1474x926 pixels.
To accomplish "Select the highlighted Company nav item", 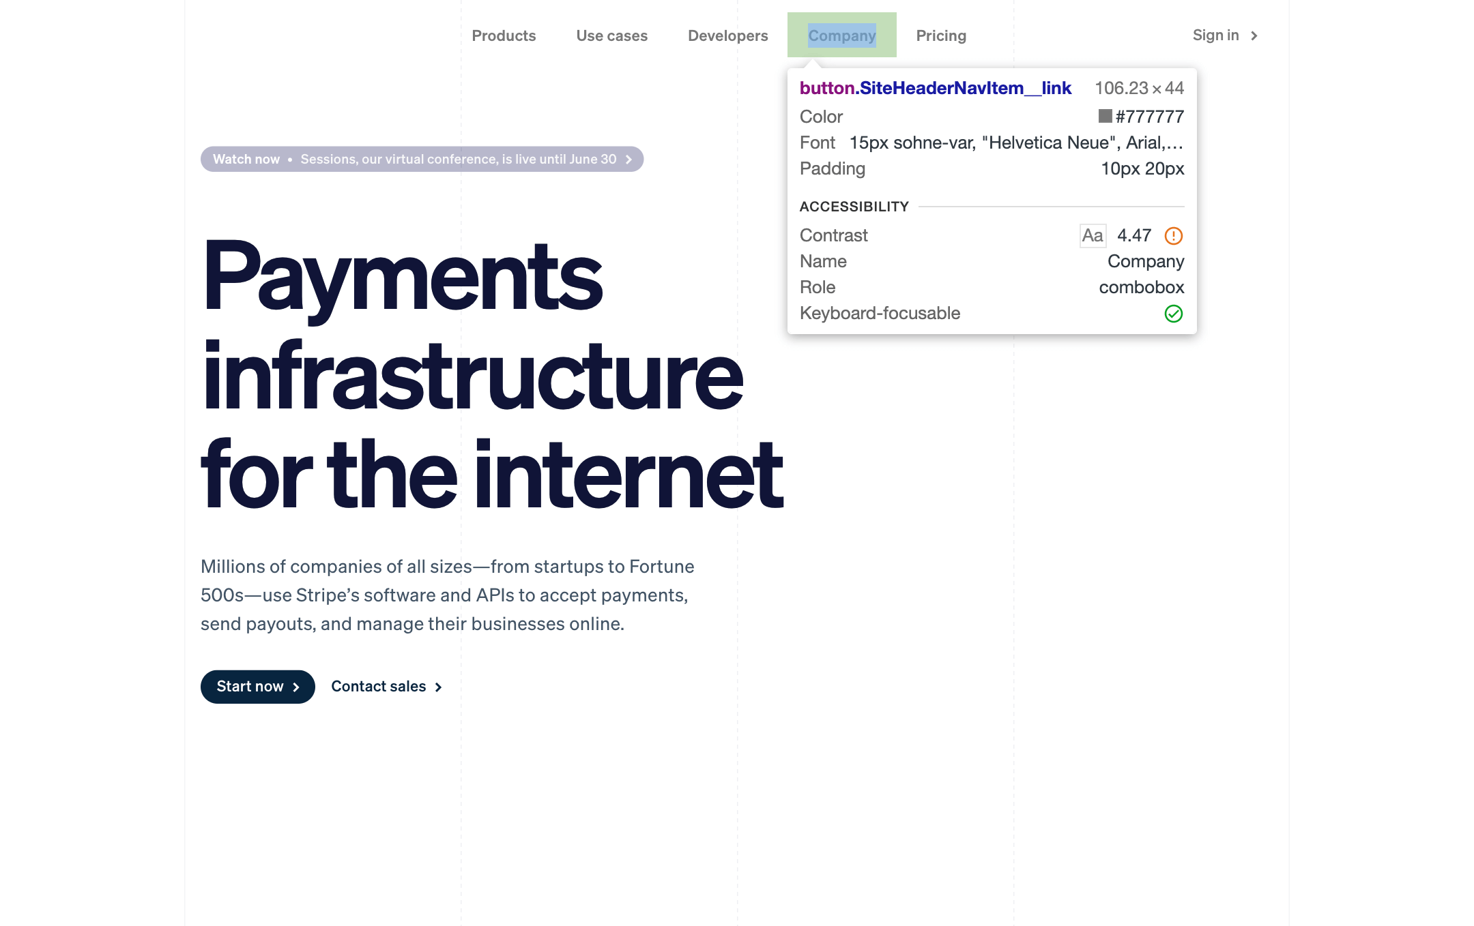I will (841, 35).
